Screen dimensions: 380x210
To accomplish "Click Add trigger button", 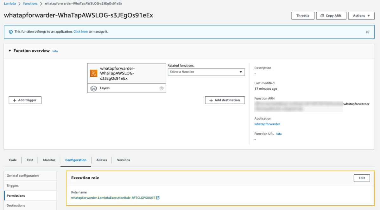I will coord(25,100).
